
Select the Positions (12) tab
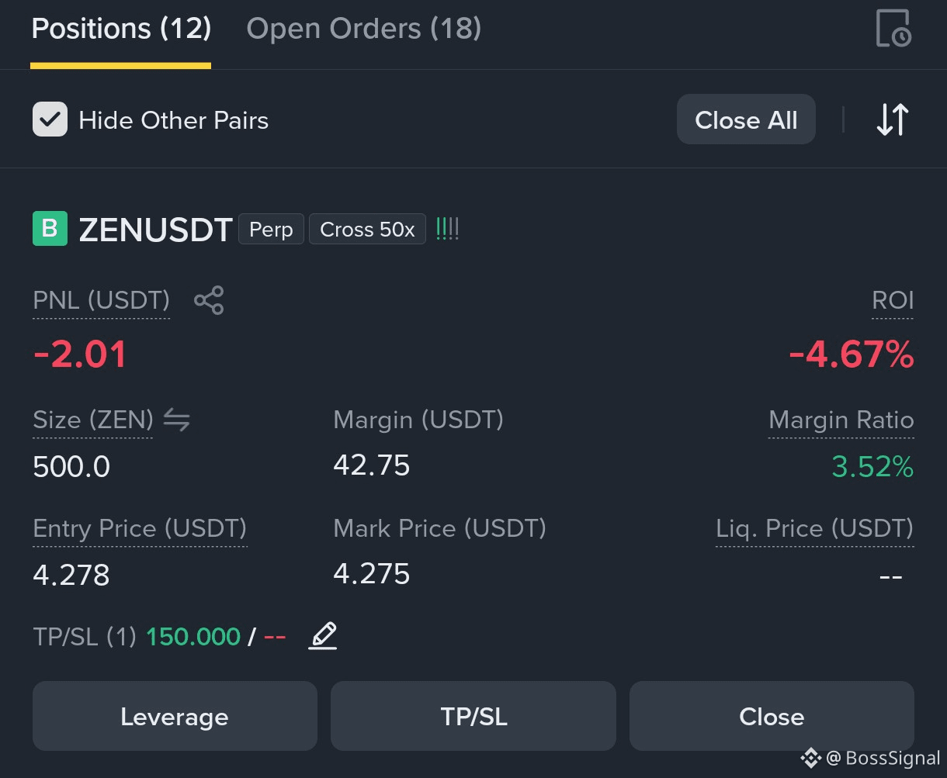point(121,29)
